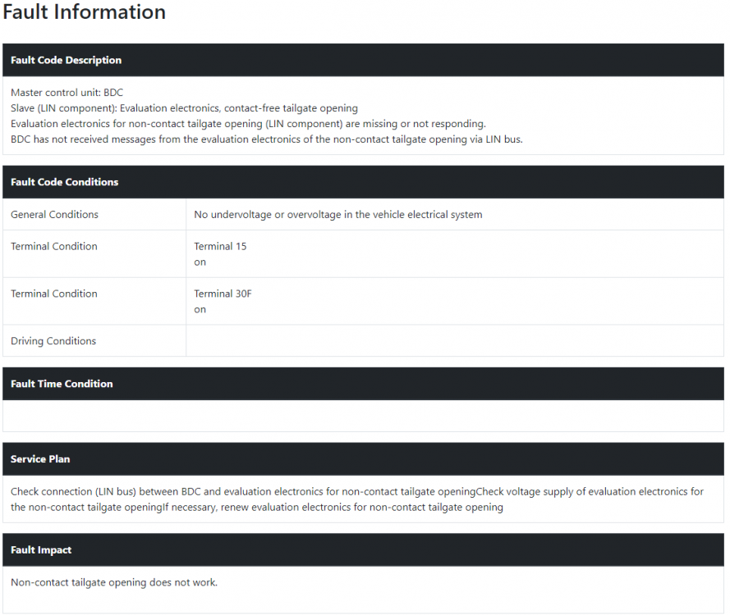Click the empty Fault Time Condition body
The height and width of the screenshot is (615, 730).
pyautogui.click(x=363, y=416)
